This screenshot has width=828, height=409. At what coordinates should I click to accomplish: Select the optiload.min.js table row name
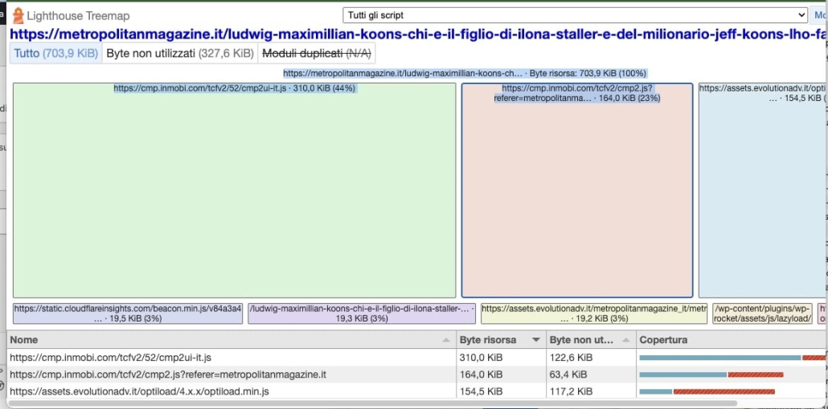coord(139,391)
